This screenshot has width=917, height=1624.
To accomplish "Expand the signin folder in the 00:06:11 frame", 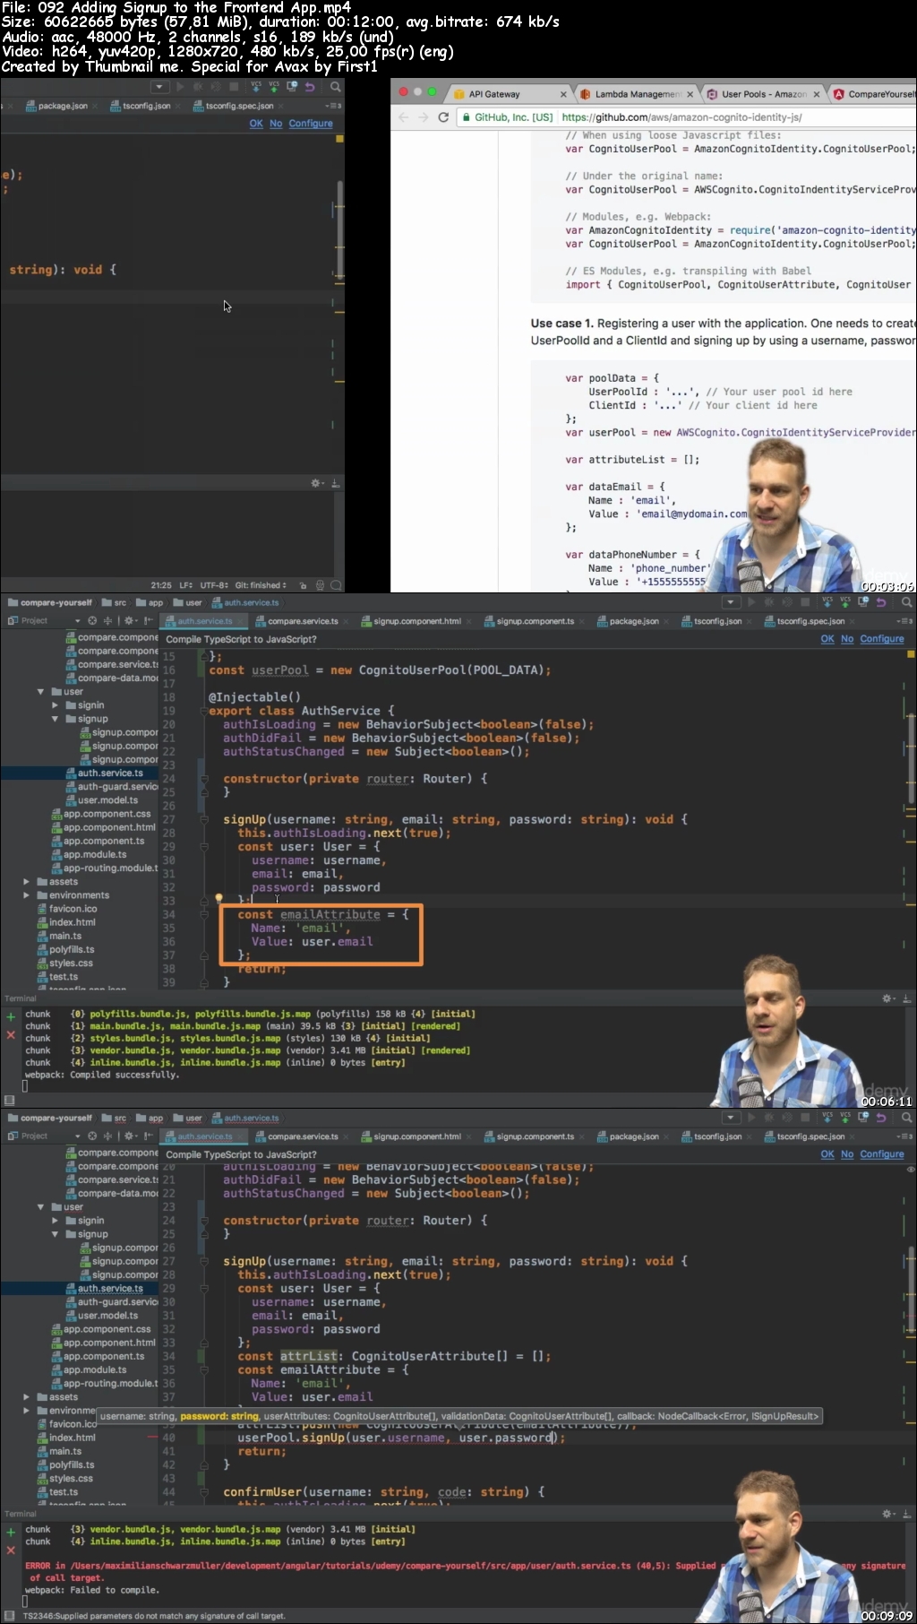I will (x=55, y=705).
